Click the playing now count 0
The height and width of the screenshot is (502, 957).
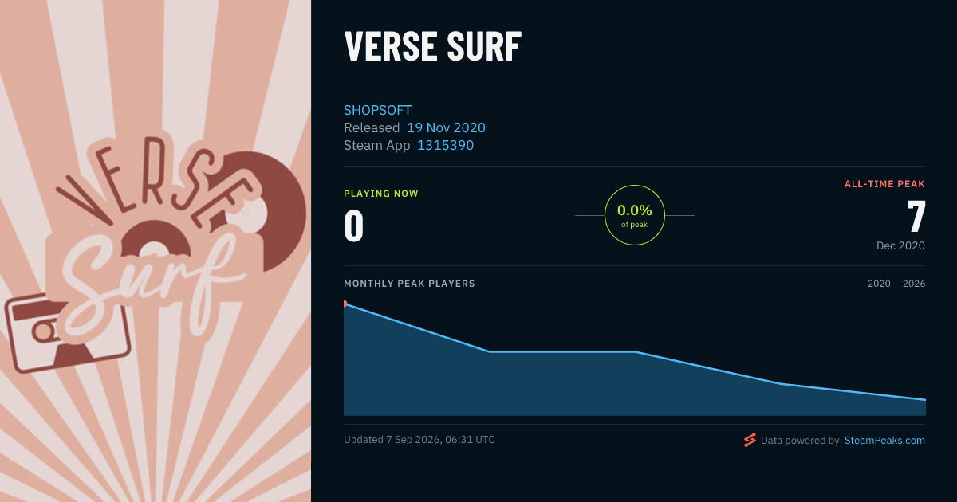354,226
